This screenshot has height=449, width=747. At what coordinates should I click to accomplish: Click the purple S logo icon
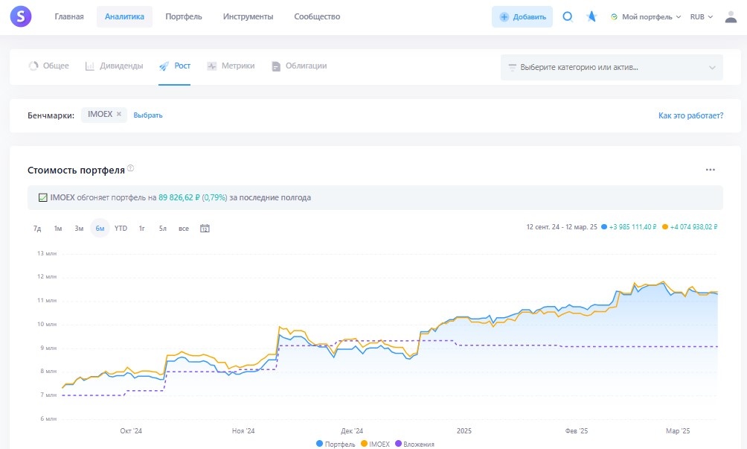[21, 16]
